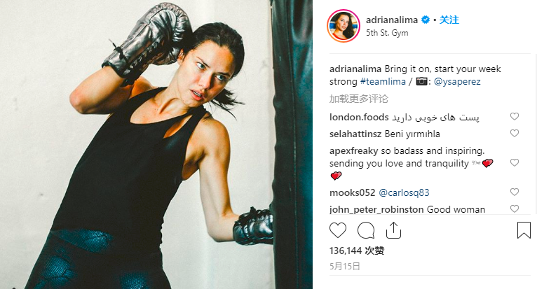Open the @carlosq83 mention
This screenshot has width=537, height=289.
[x=404, y=193]
